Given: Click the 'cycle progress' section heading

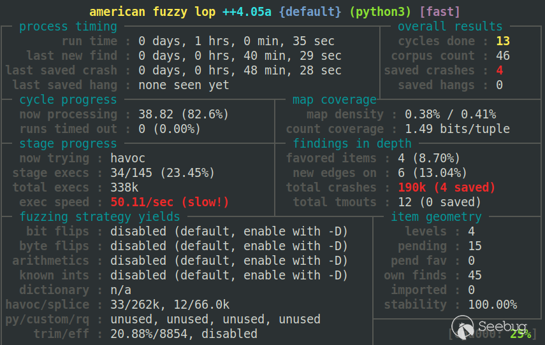Looking at the screenshot, I should click(x=68, y=99).
